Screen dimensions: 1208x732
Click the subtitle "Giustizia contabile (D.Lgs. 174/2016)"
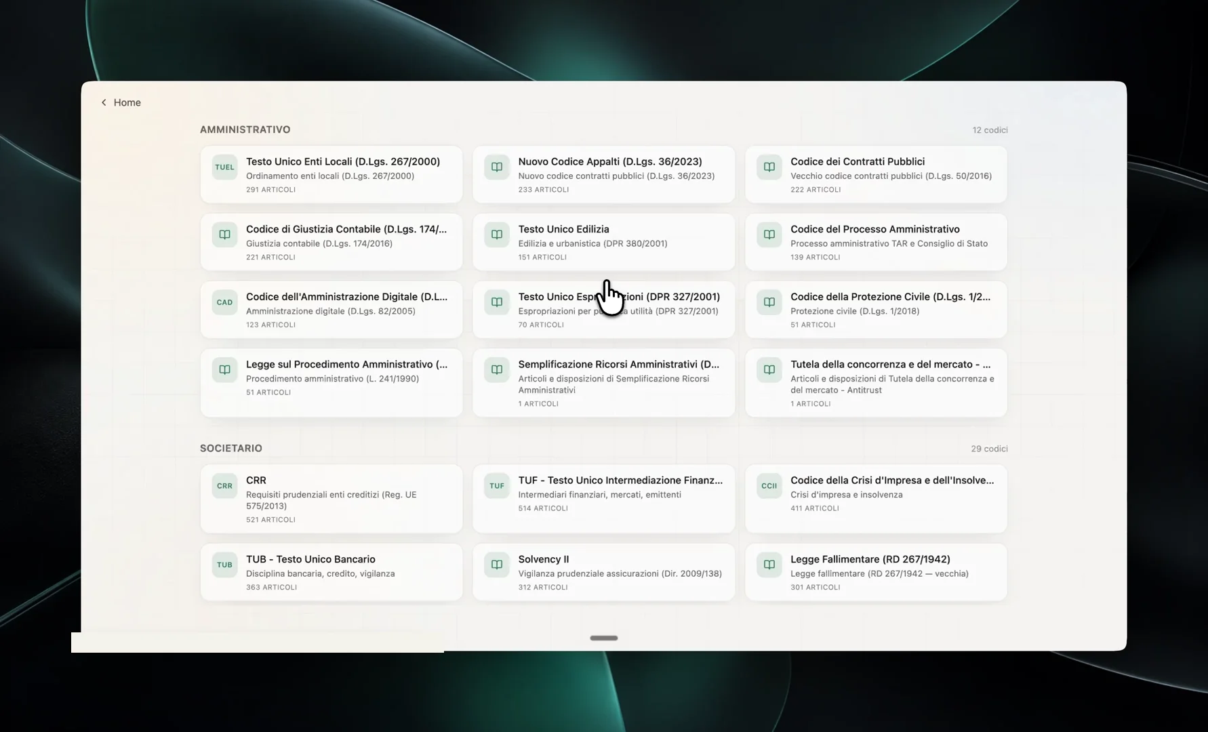(x=319, y=244)
